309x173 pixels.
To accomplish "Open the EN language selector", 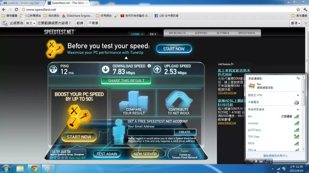I will pos(153,34).
